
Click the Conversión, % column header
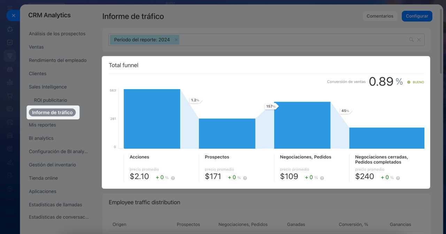point(353,225)
